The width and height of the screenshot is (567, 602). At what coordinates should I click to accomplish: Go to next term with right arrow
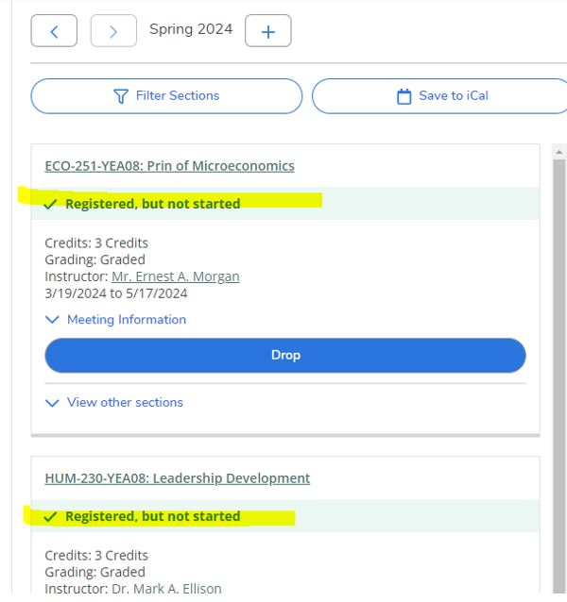113,31
